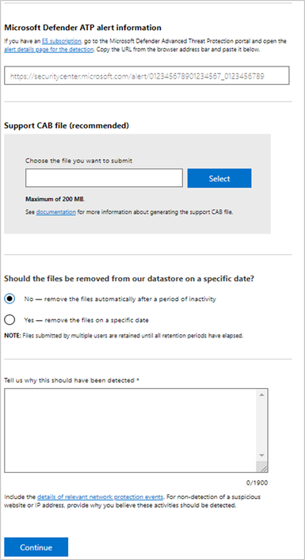Click the text area scroll up arrow
The image size is (305, 560).
(x=261, y=394)
